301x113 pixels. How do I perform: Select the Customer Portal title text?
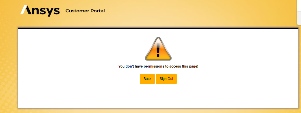tap(85, 11)
